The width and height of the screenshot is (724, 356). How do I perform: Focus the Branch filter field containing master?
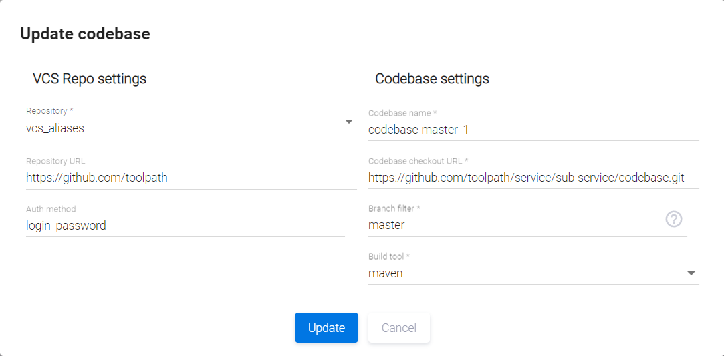point(515,226)
